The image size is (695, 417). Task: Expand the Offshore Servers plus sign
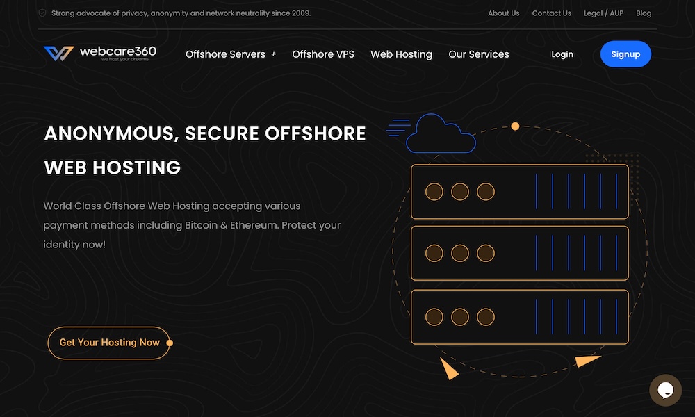[273, 54]
